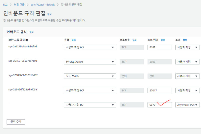Click 정보 link next to 인바운드 규칙 heading
Screen dimensions: 201x134
(31, 32)
